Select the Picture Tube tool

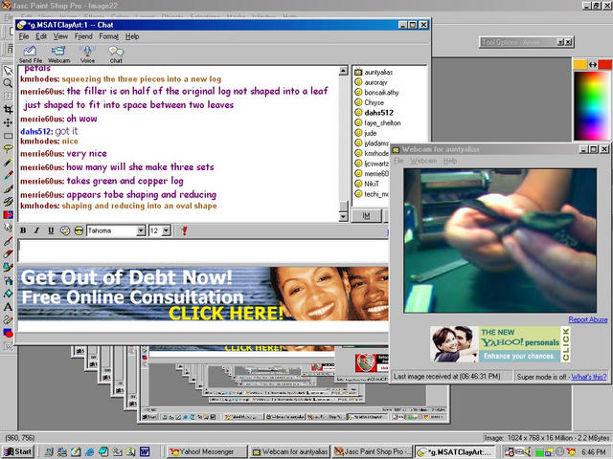8,268
